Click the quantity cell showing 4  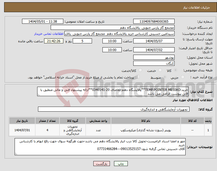(47, 130)
